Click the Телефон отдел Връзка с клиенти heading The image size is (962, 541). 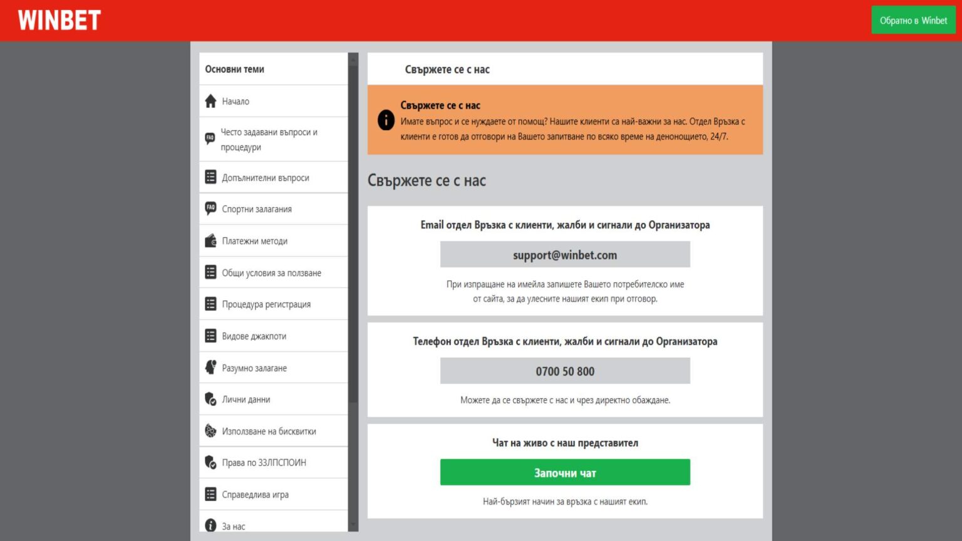click(565, 341)
